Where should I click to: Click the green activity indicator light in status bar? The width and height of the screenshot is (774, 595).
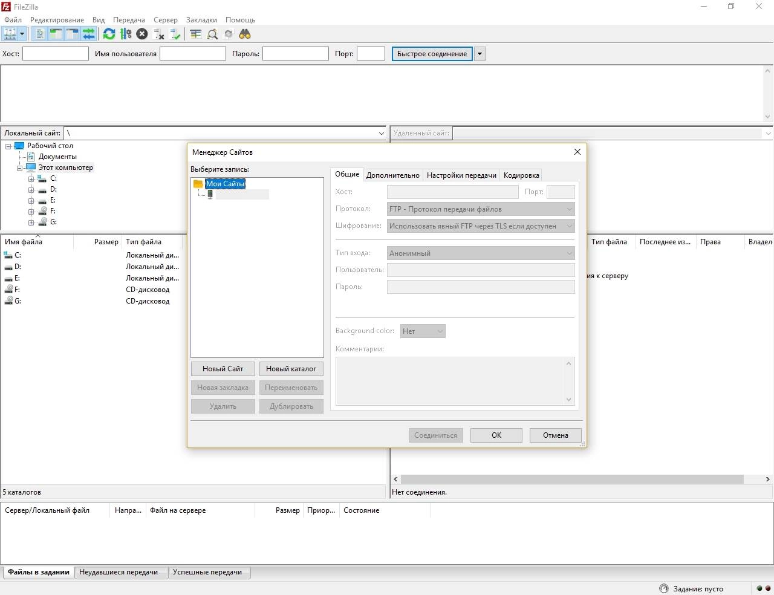(x=759, y=588)
